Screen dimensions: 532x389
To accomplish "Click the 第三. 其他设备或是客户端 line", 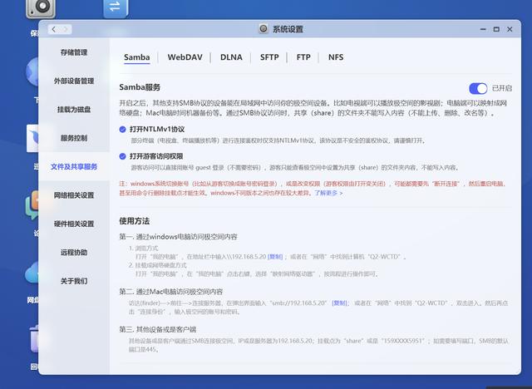I will pyautogui.click(x=158, y=329).
